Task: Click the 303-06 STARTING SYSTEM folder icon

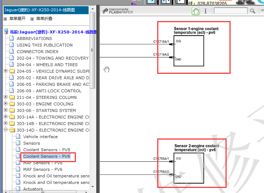Action: click(12, 110)
